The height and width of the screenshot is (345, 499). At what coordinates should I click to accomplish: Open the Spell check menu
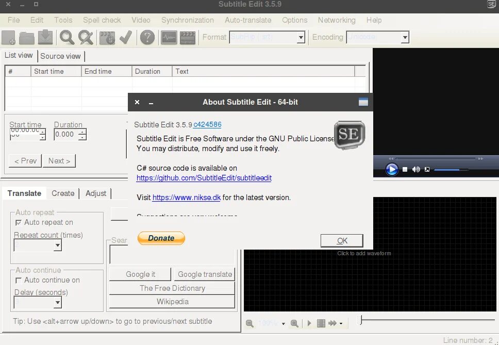(102, 20)
